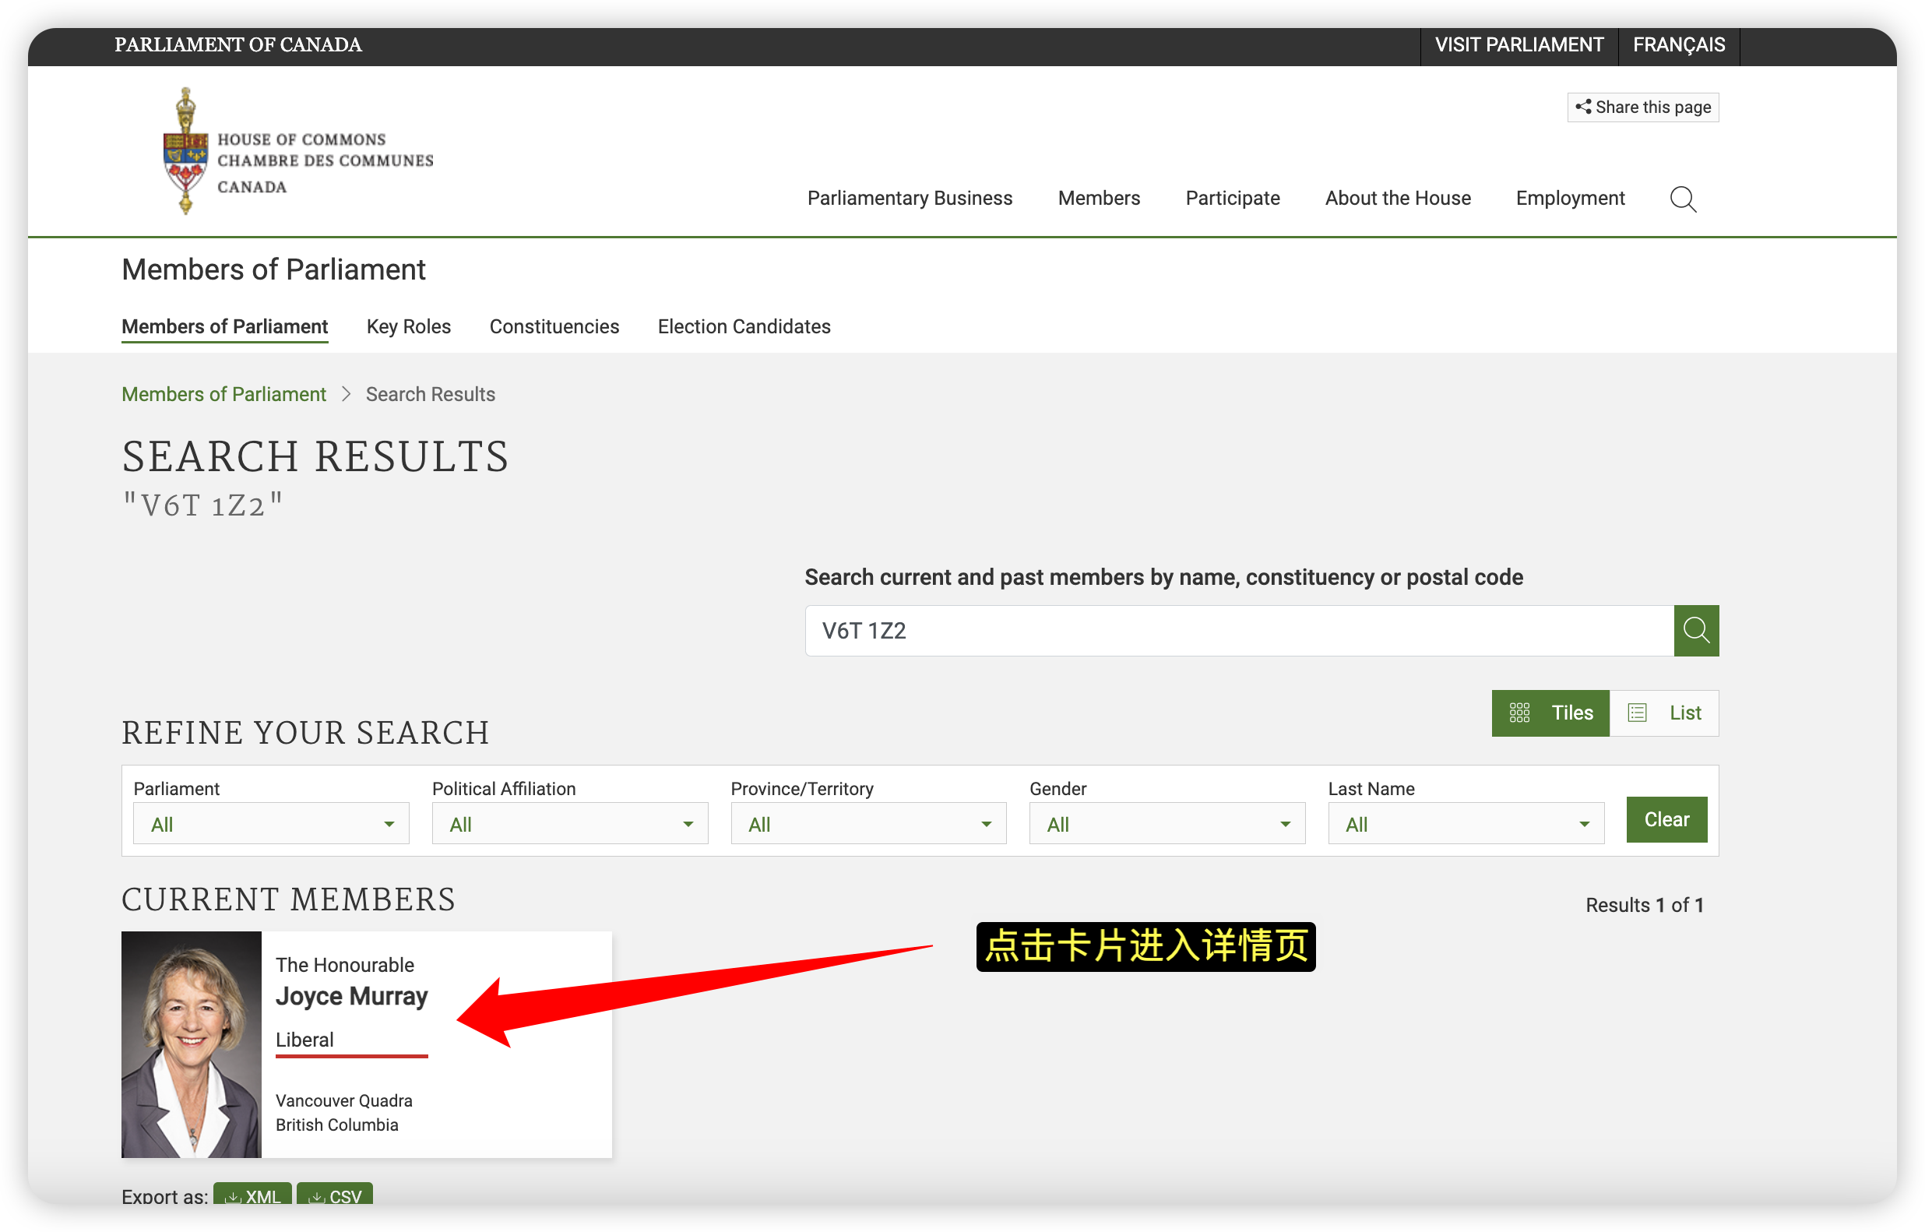Click the header magnifying glass search icon
1925x1232 pixels.
pyautogui.click(x=1682, y=199)
